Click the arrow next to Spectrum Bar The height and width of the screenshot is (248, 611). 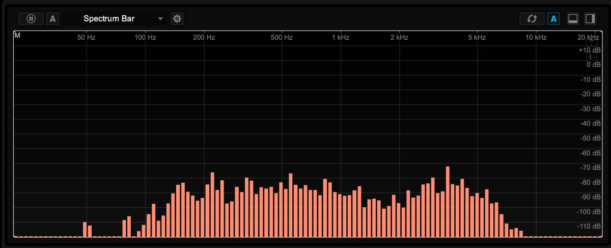[x=161, y=19]
